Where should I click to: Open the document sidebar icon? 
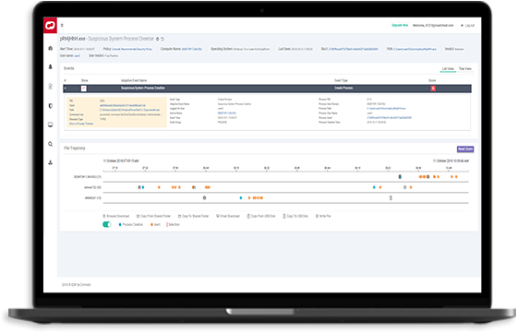51,87
